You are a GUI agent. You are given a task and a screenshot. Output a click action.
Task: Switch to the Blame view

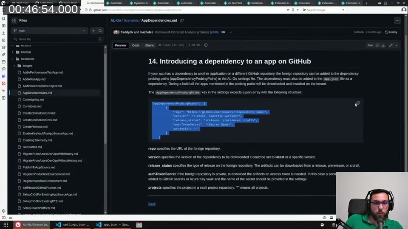pyautogui.click(x=150, y=45)
